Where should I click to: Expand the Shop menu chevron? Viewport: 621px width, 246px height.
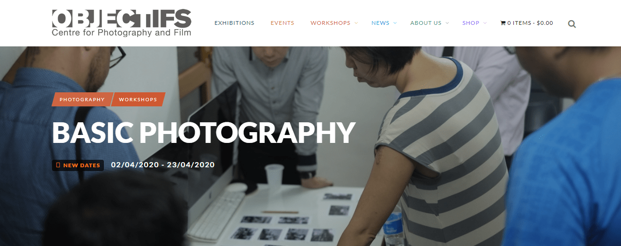click(x=485, y=23)
